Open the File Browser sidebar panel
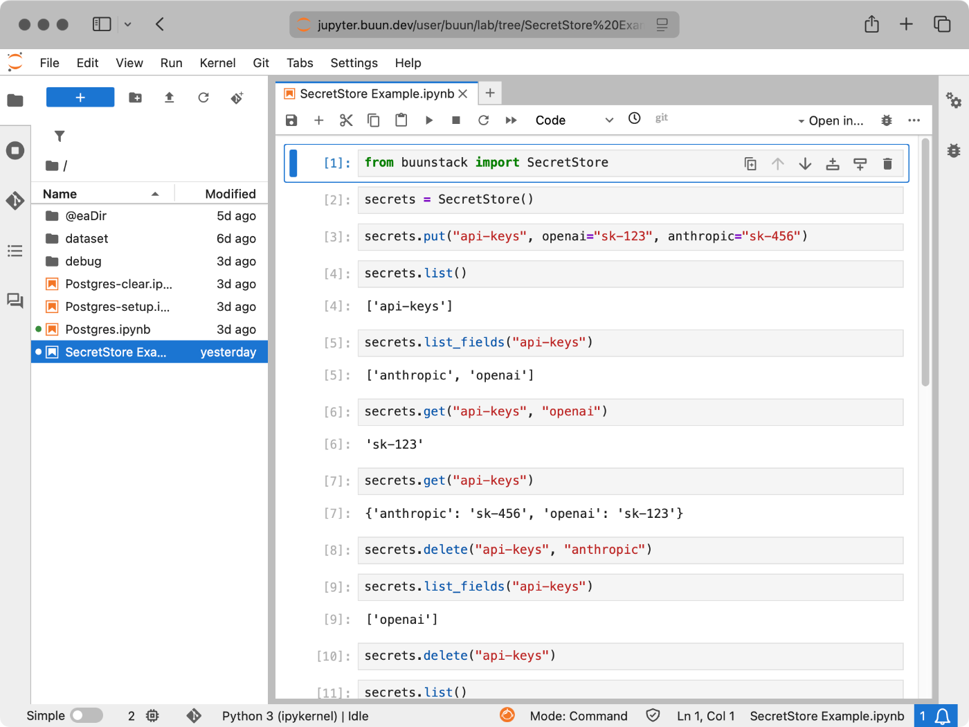Screen dimensions: 969x727 click(15, 100)
